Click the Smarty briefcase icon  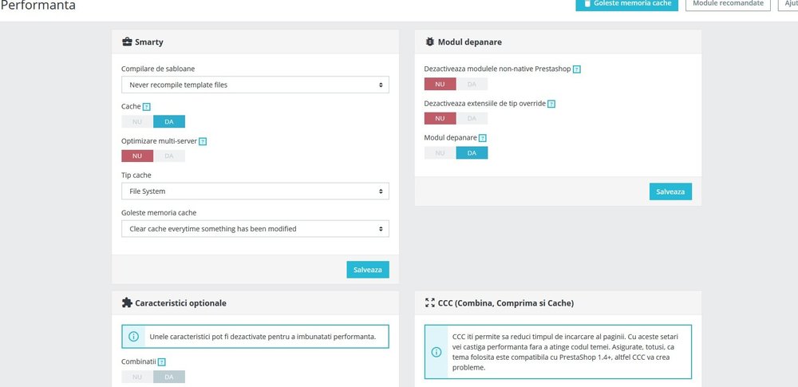127,41
